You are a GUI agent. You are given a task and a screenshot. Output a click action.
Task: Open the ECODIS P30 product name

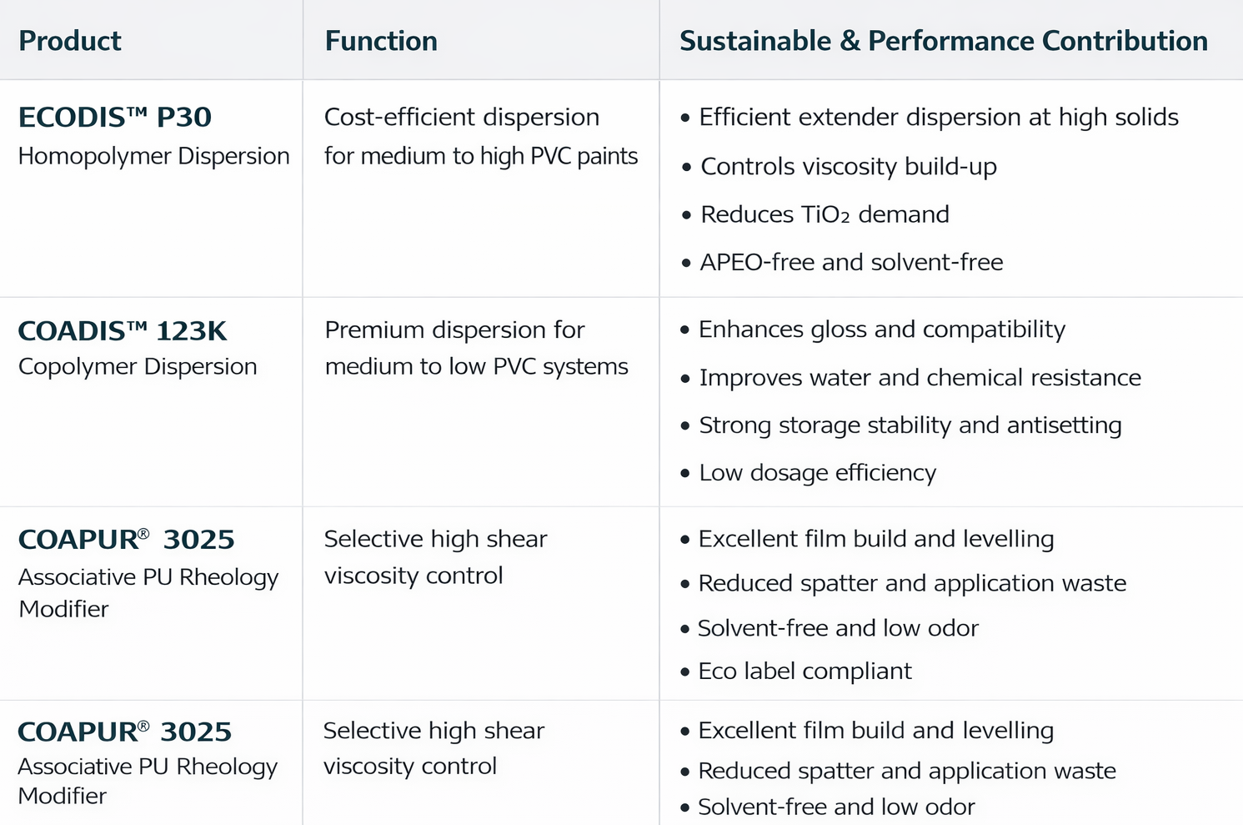point(115,118)
